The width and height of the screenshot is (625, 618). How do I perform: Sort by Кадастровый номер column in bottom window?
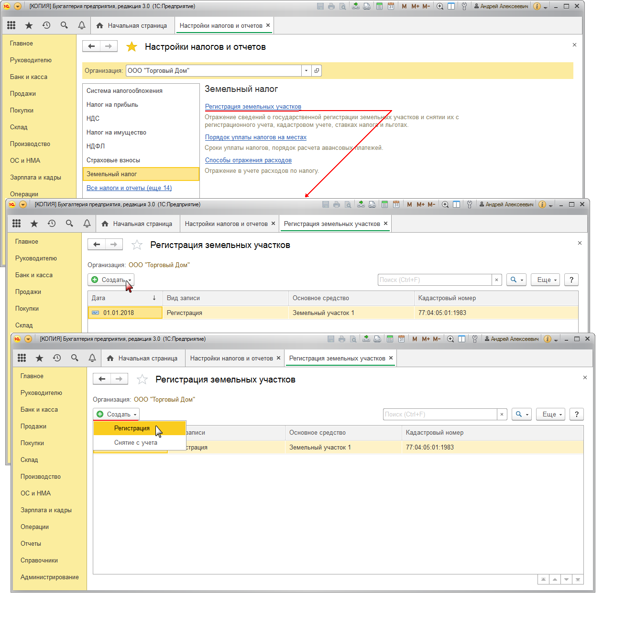pos(493,432)
